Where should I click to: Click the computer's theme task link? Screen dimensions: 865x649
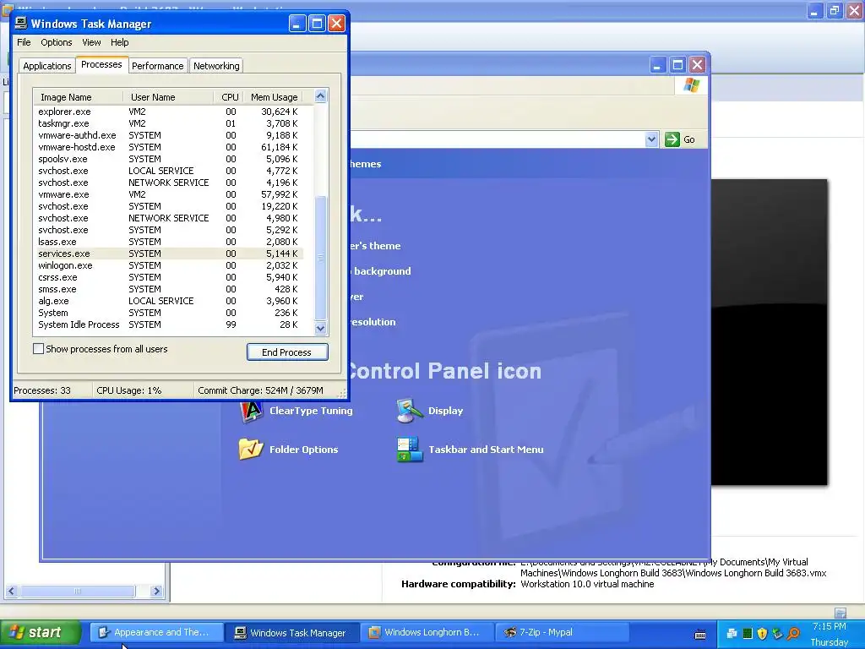click(x=375, y=246)
